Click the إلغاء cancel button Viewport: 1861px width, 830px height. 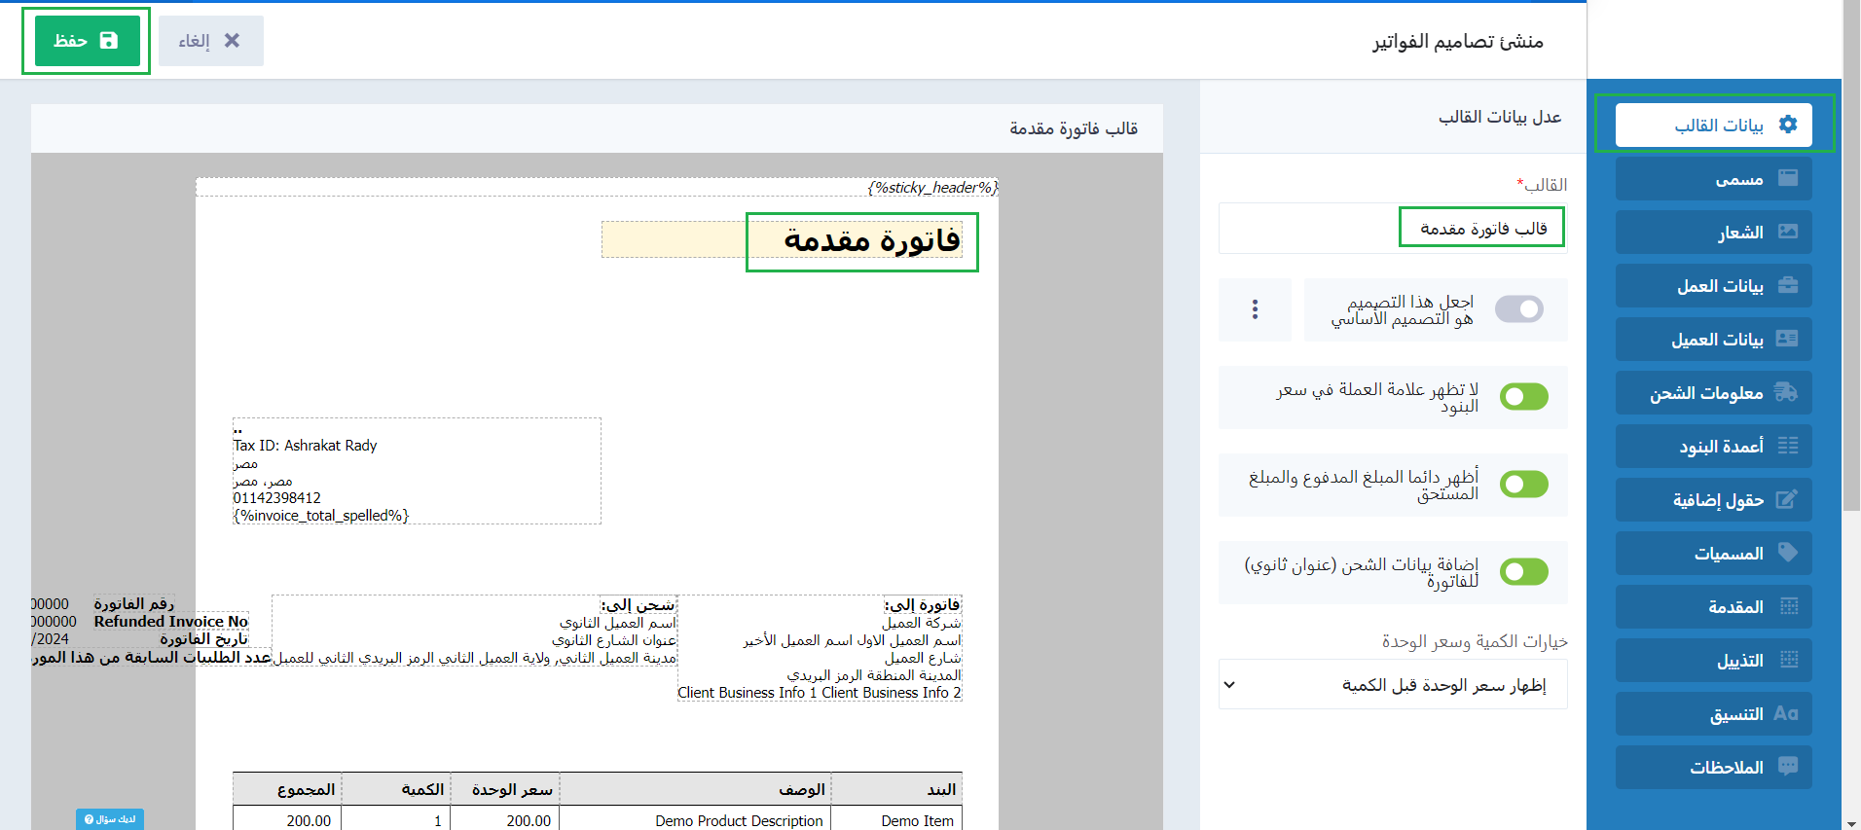pyautogui.click(x=210, y=41)
